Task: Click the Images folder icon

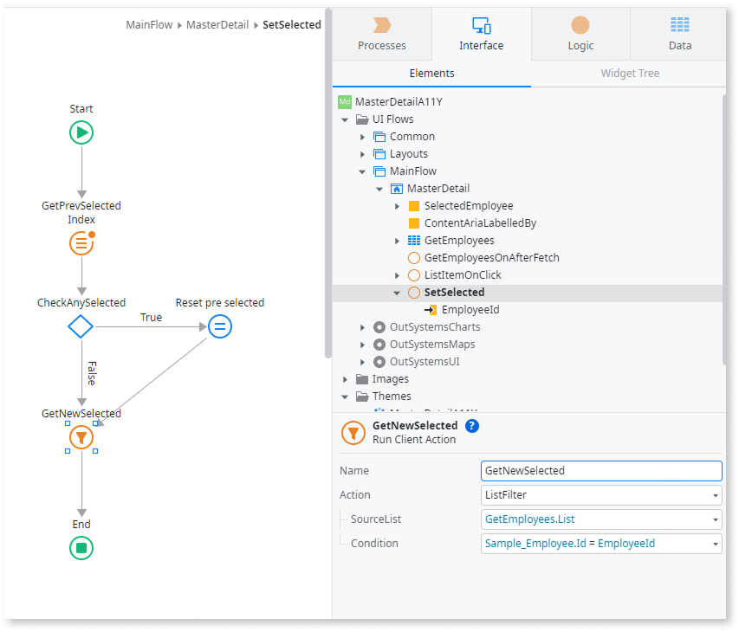Action: pyautogui.click(x=362, y=378)
